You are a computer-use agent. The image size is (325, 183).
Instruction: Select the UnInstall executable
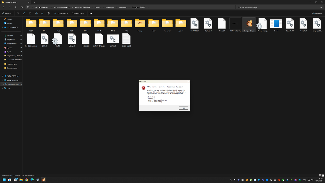click(x=113, y=40)
